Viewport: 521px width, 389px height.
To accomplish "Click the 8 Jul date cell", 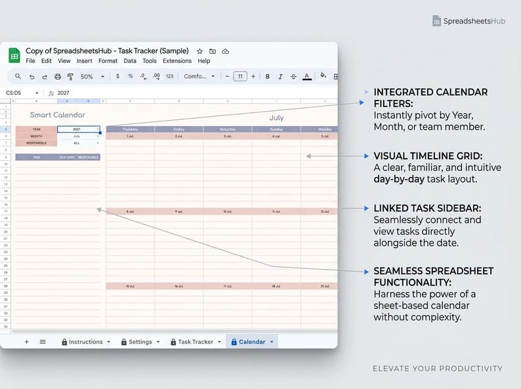I will [x=130, y=211].
